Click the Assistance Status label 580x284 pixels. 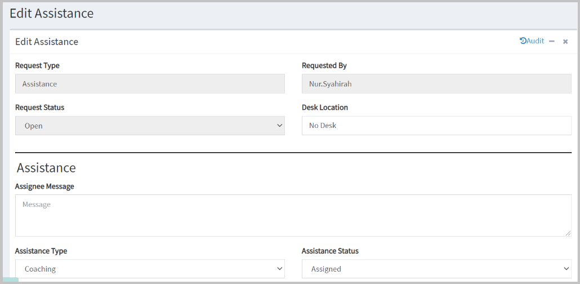tap(330, 251)
